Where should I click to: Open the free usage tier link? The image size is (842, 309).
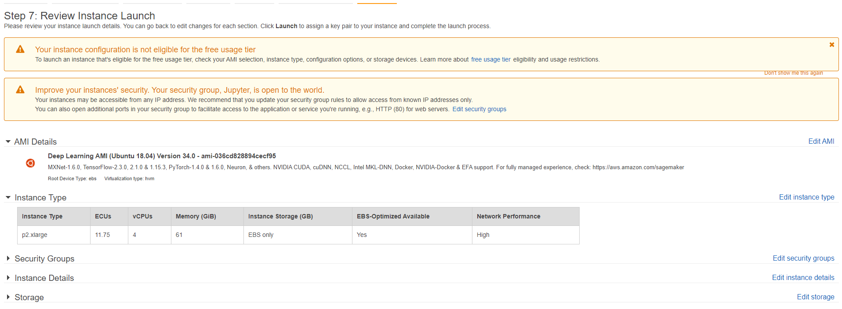pyautogui.click(x=490, y=59)
